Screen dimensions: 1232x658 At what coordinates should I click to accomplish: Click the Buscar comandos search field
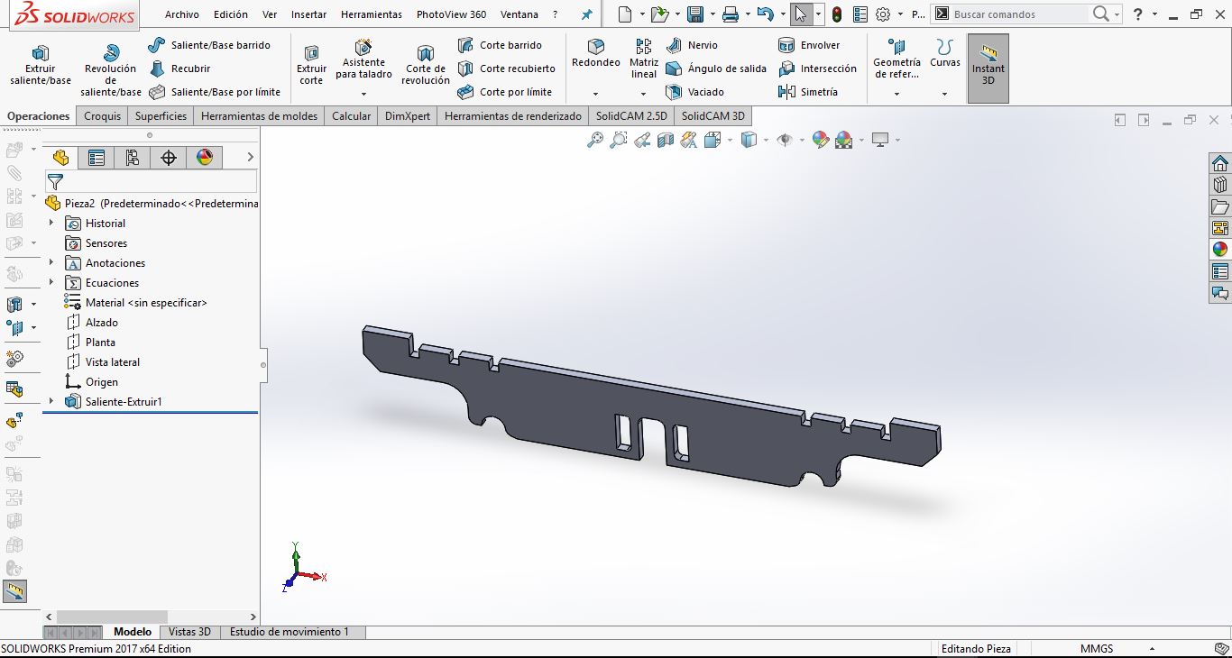pyautogui.click(x=1020, y=14)
